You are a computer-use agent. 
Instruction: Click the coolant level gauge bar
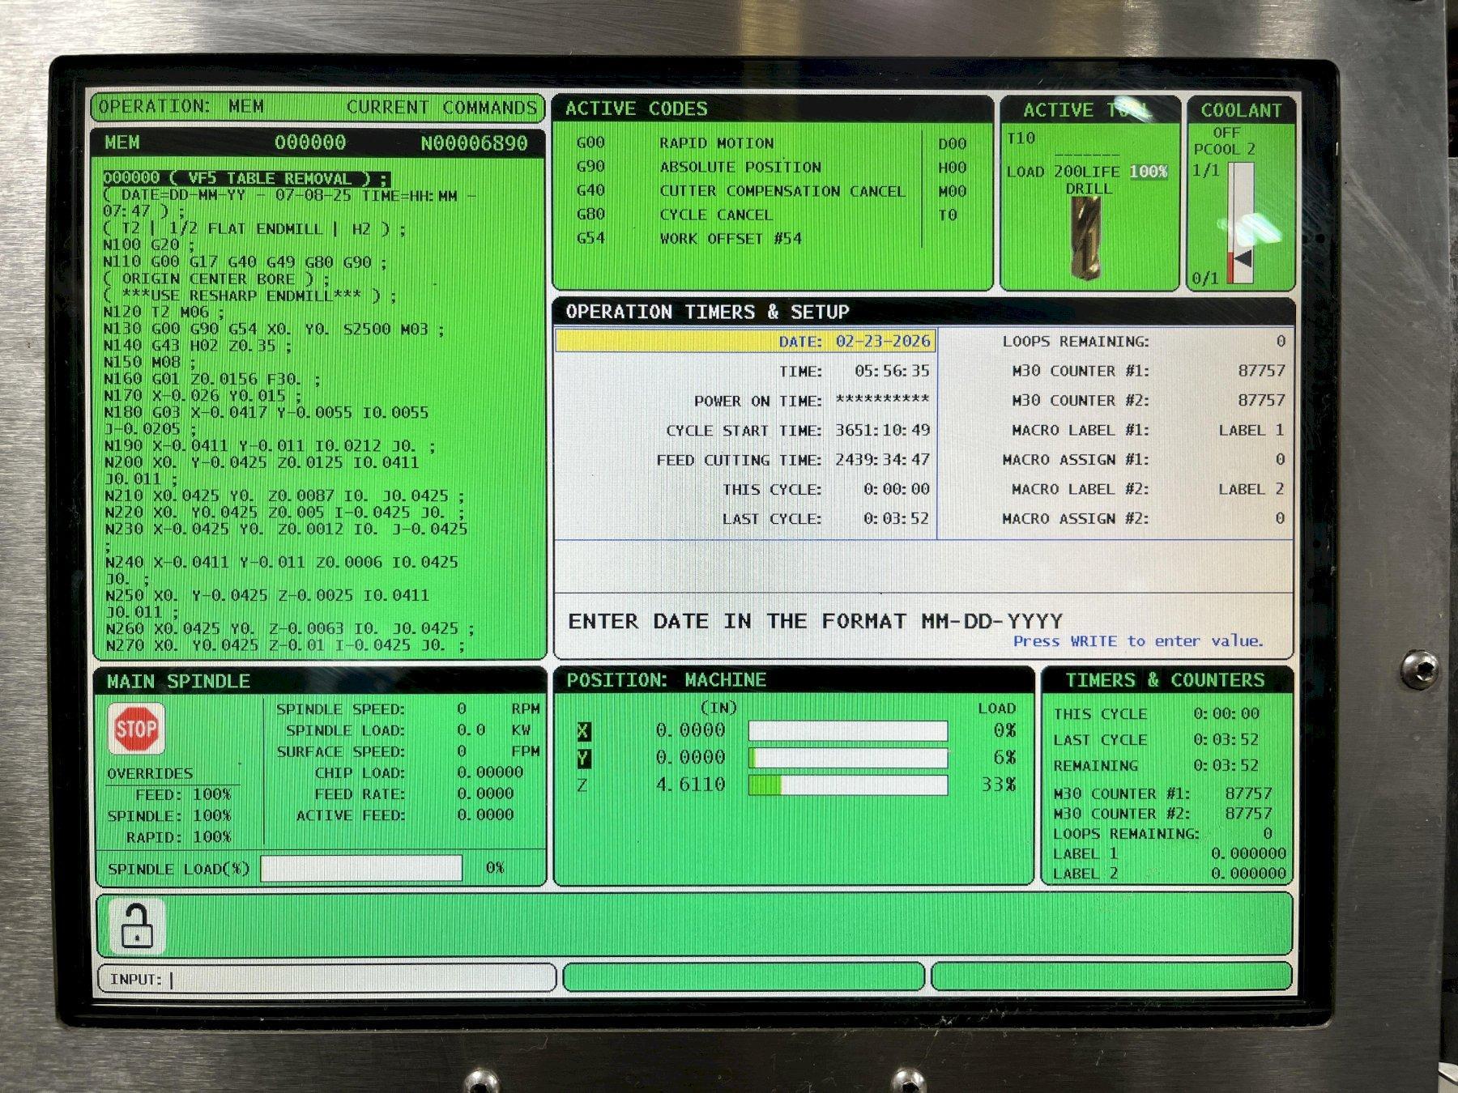(1240, 223)
